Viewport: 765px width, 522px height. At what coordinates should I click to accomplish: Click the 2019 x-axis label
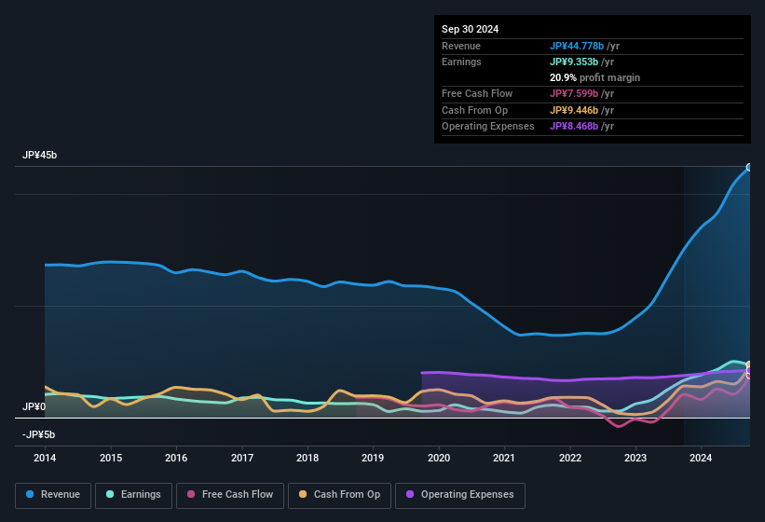tap(373, 458)
